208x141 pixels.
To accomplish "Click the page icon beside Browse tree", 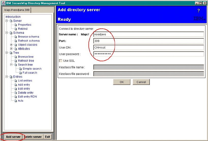I will tap(16, 57).
